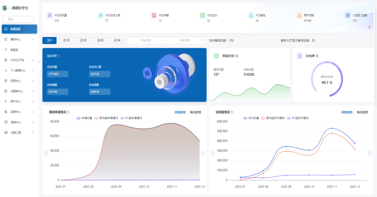
Task: Click help icon beside 站点分析
Action: pos(59,56)
